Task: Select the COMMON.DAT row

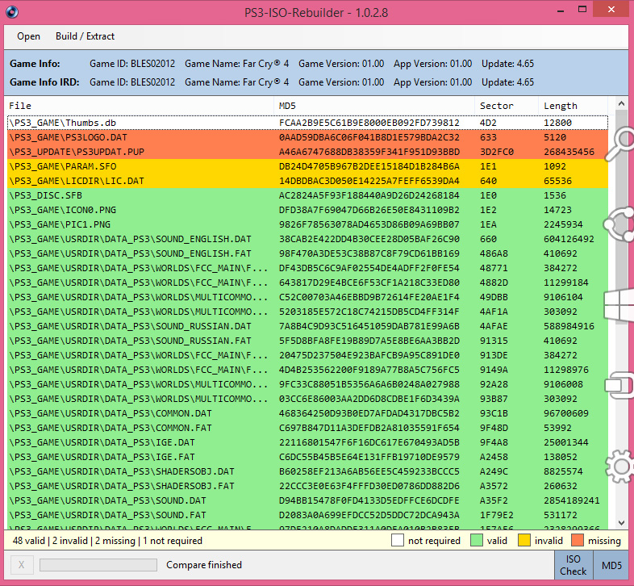Action: 307,413
